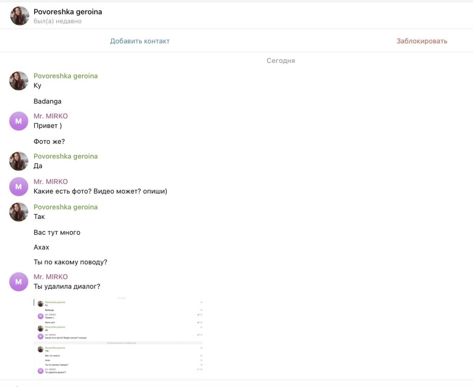Image resolution: width=473 pixels, height=387 pixels.
Task: Select the "Вас тут много" message
Action: pos(57,232)
